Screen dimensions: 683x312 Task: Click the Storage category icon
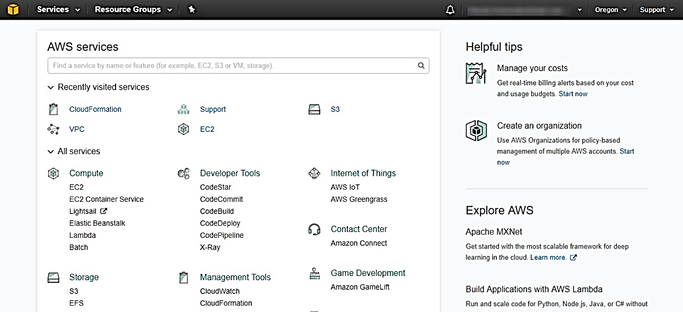(53, 278)
